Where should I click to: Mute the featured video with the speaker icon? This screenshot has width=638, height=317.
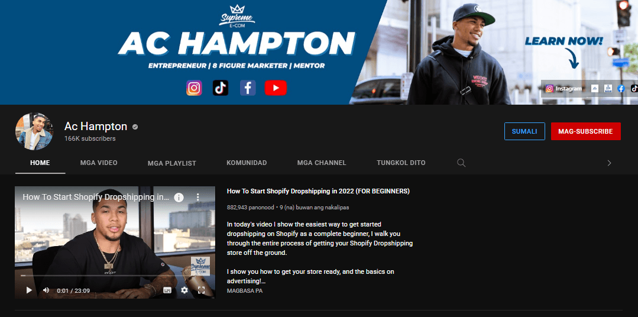[x=46, y=290]
